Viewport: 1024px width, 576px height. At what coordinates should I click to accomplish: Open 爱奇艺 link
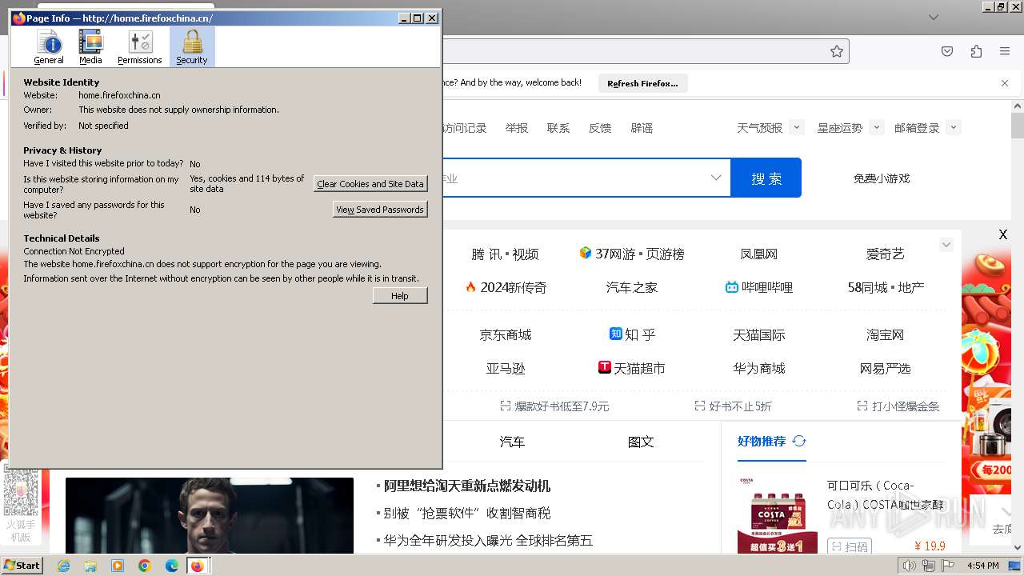tap(885, 254)
